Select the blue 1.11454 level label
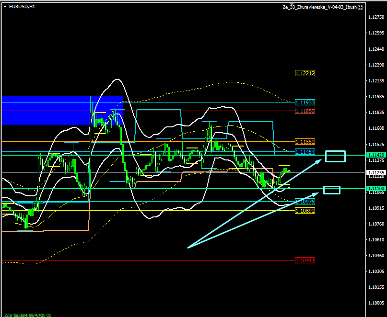 click(305, 152)
